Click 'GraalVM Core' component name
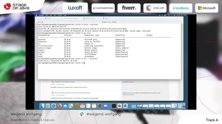Screen dimensions: 222x124 pos(91,40)
